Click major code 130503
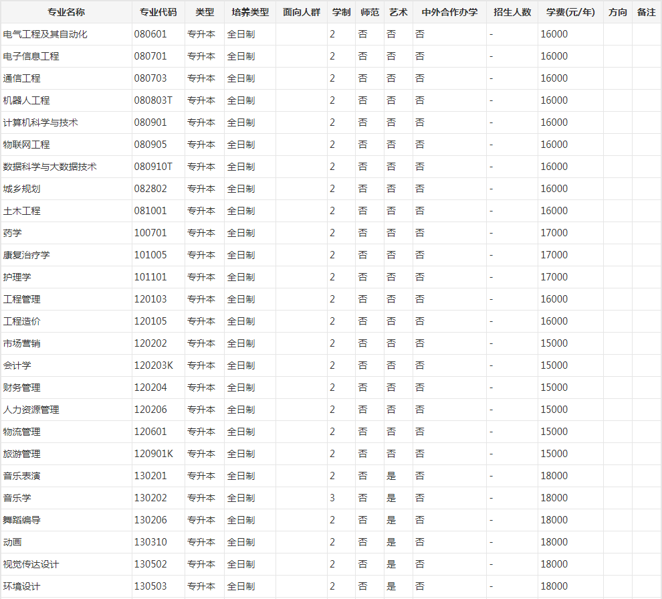The image size is (662, 599). (150, 586)
